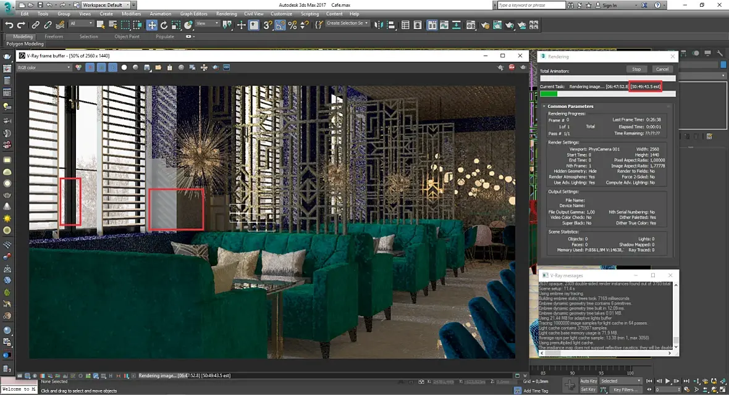Open the Rendering menu
Screen dimensions: 729x395
point(226,14)
